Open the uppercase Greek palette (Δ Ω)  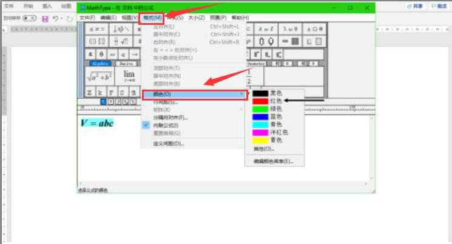(x=314, y=29)
